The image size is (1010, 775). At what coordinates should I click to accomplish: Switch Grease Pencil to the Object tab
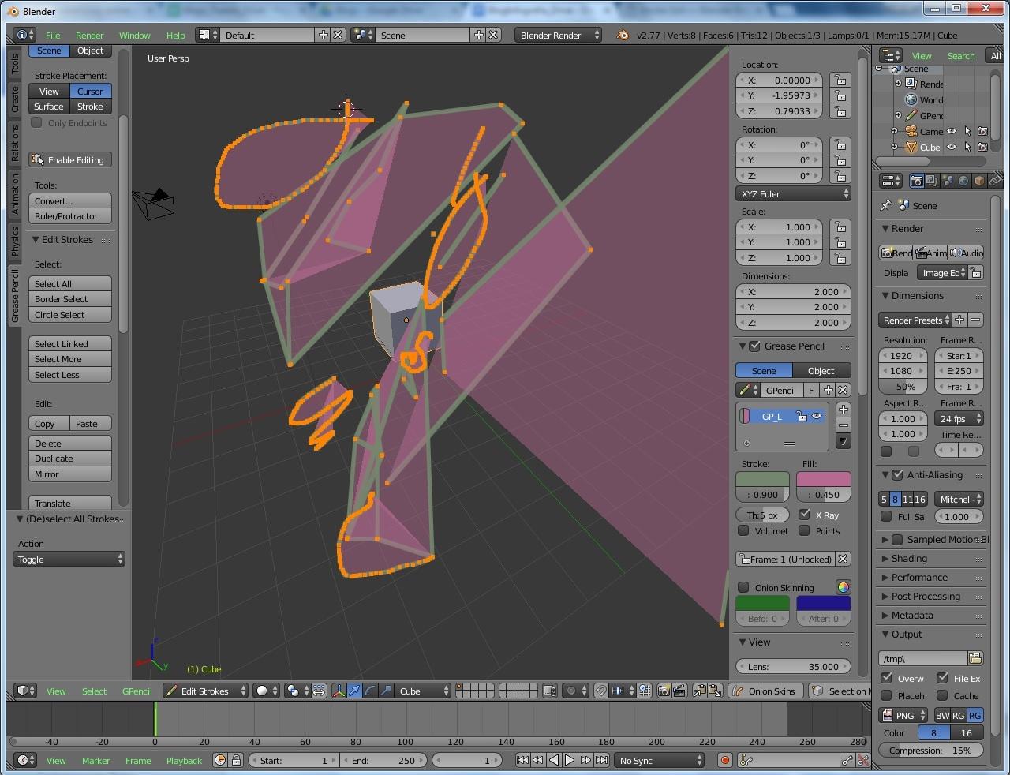pyautogui.click(x=821, y=370)
